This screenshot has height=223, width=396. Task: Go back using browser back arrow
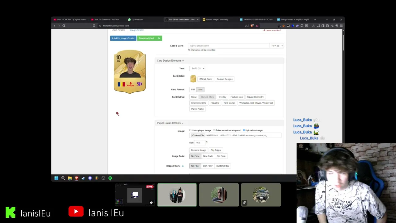(x=55, y=26)
